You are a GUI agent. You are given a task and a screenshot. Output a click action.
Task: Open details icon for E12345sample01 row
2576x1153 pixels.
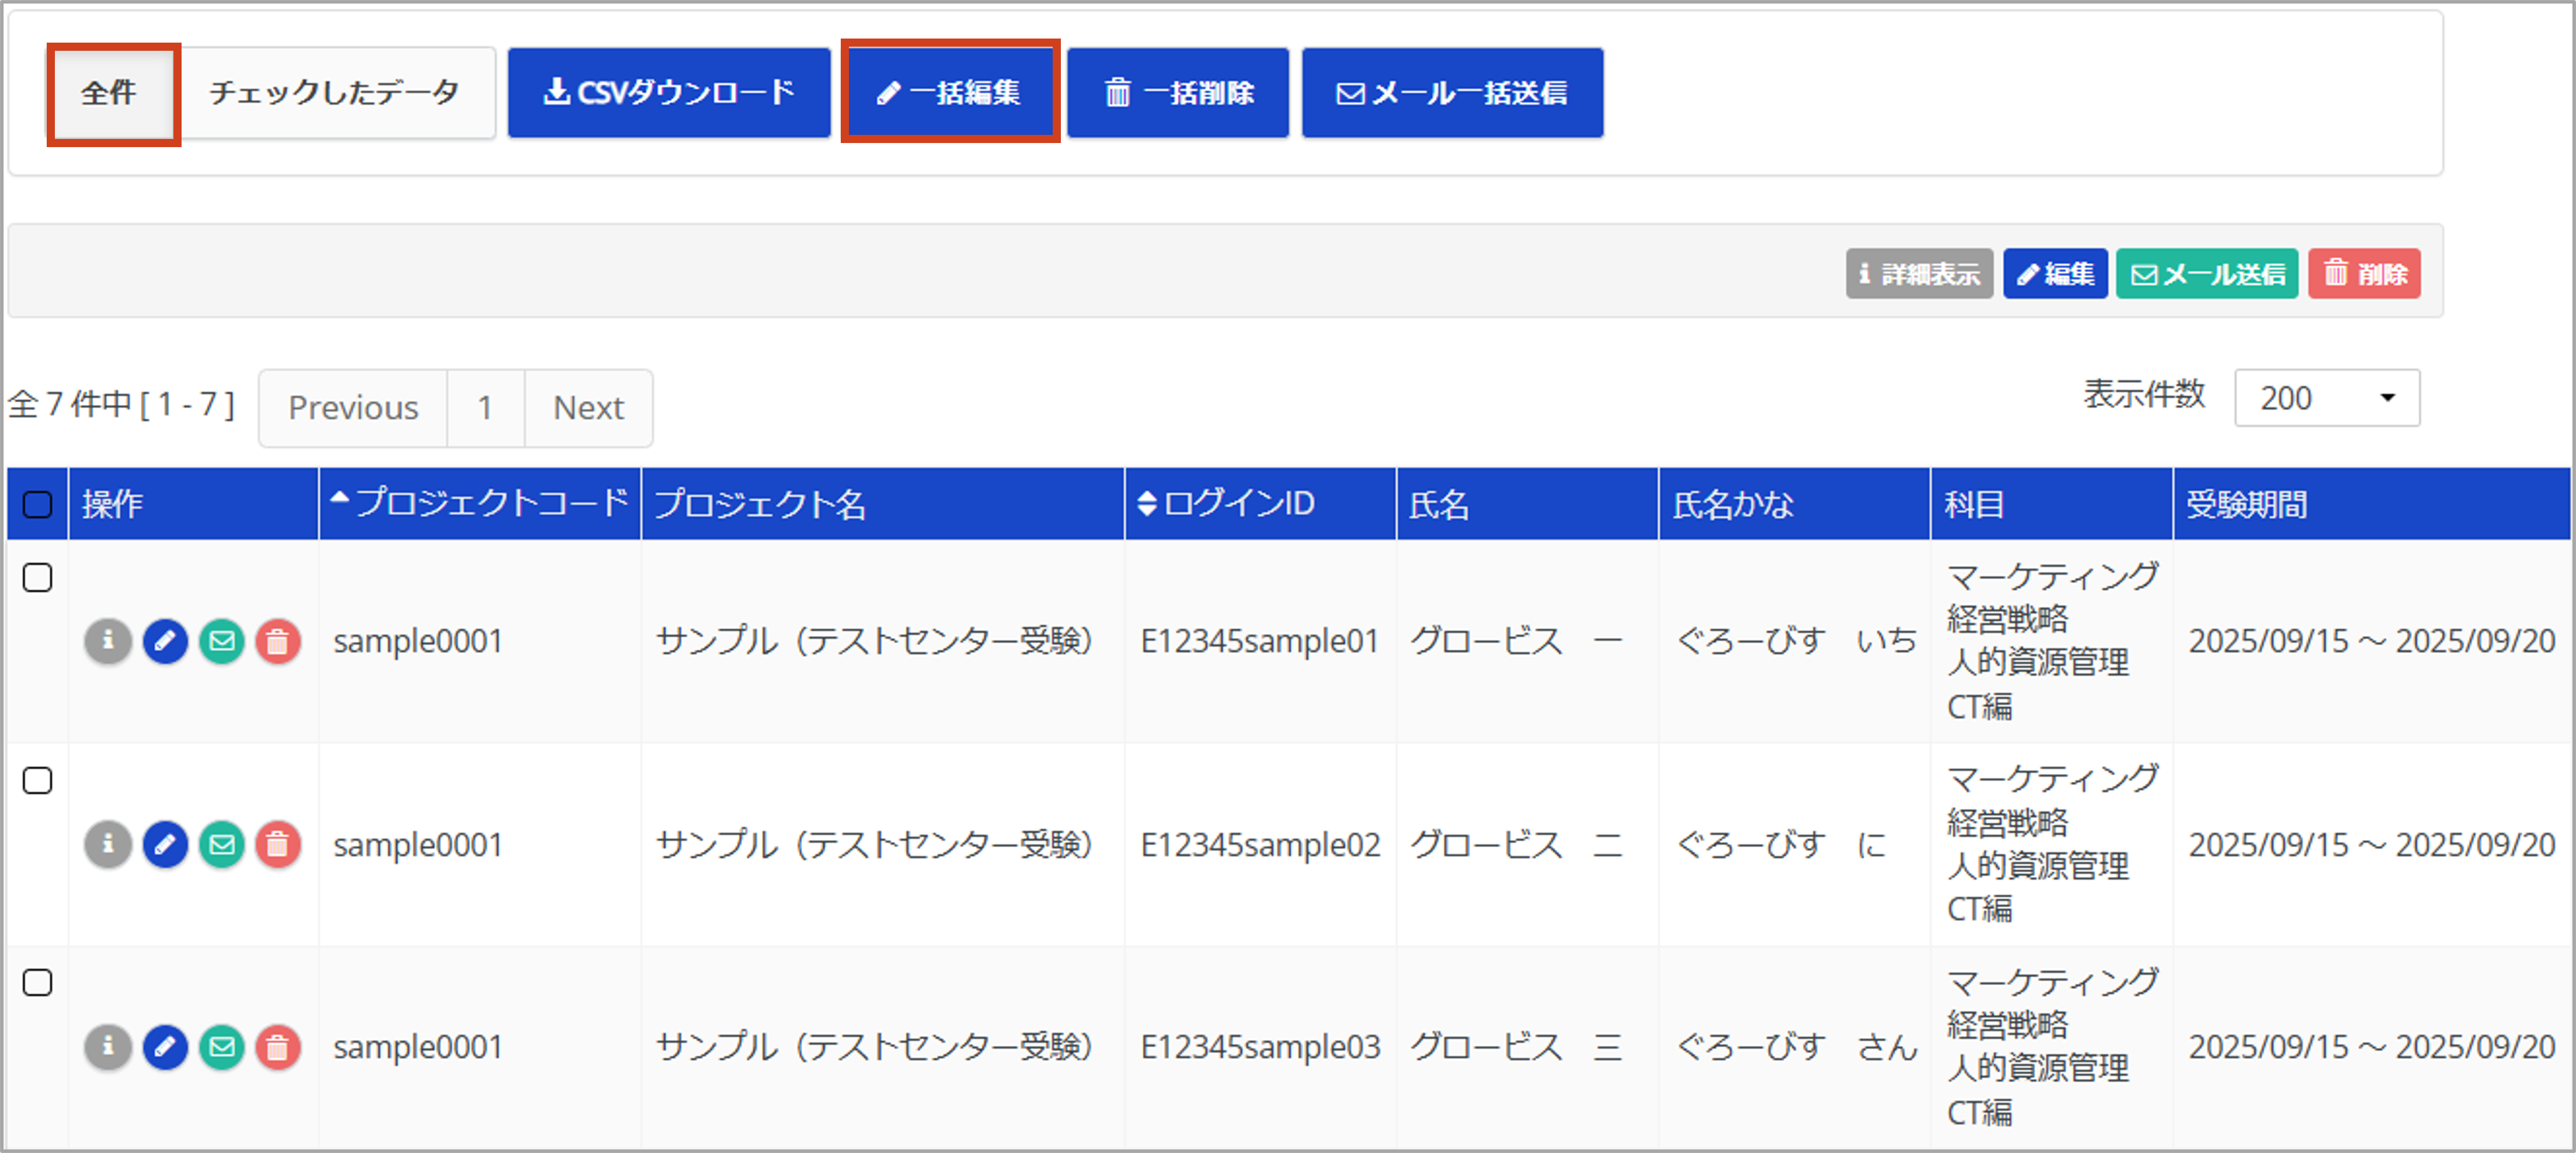tap(108, 641)
